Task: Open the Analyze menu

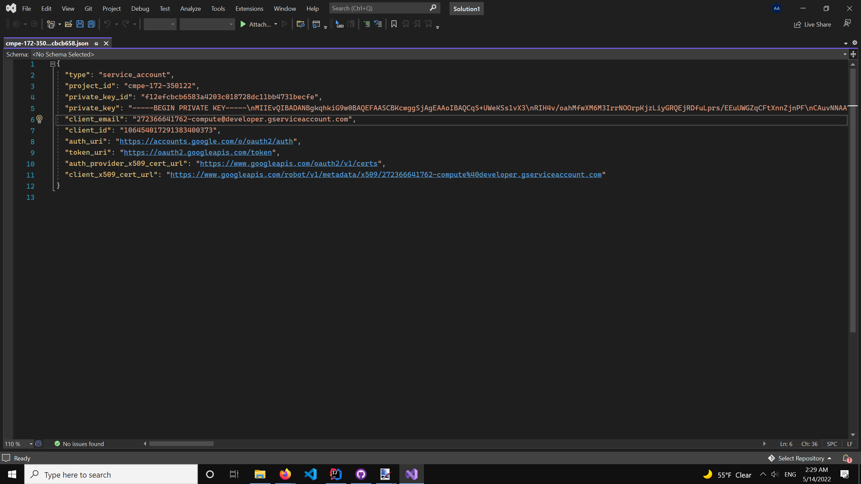Action: pos(190,8)
